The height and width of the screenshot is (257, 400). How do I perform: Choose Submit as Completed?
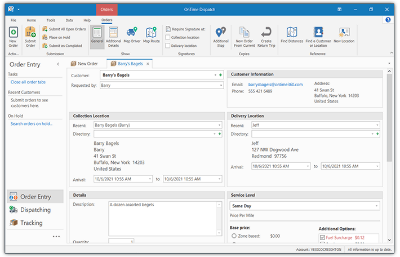coord(63,46)
